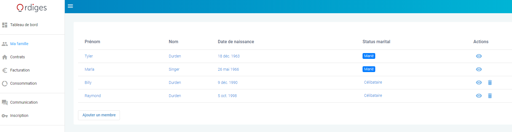Click the Tableau de bord dashboard icon
Screen dimensions: 512x132
5,25
